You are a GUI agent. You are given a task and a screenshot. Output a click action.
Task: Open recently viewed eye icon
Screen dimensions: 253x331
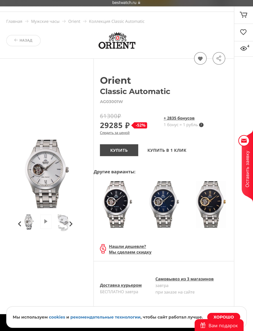(x=244, y=48)
